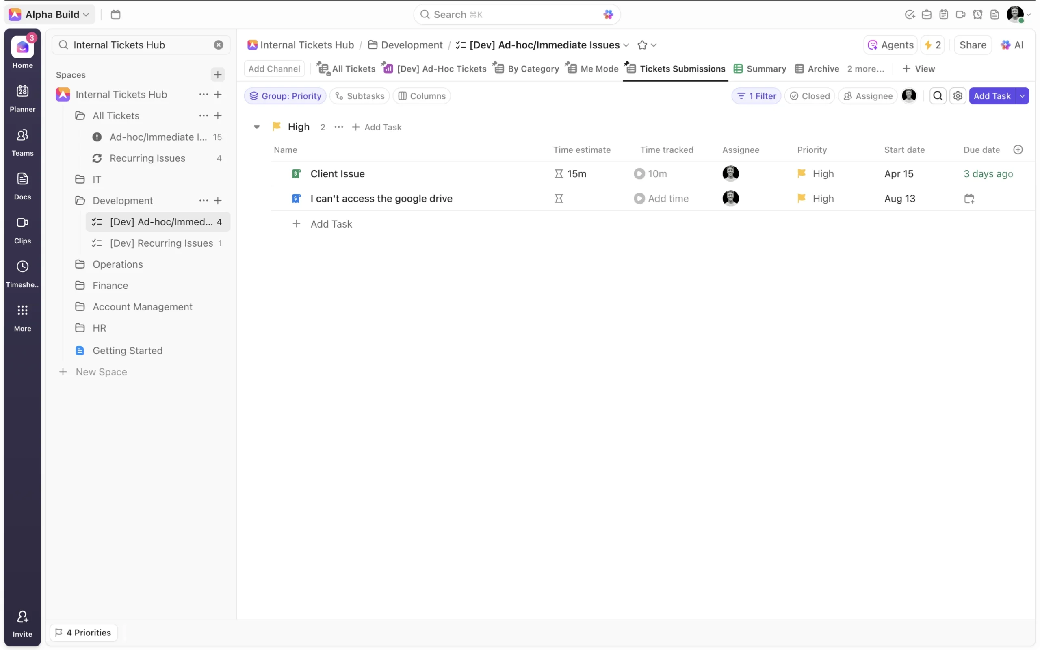Add column using plus circle icon
The image size is (1040, 650).
click(1018, 149)
